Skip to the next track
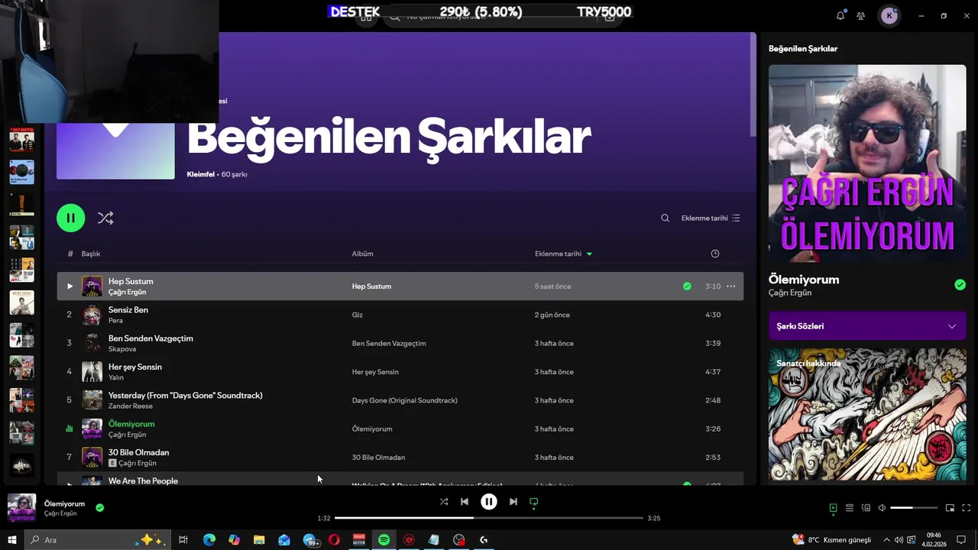 tap(513, 502)
